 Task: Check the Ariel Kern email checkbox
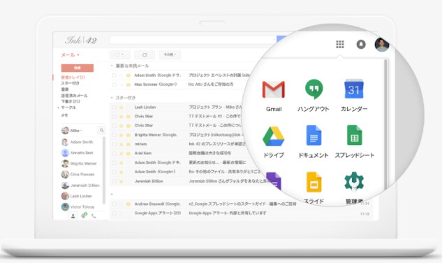click(114, 153)
